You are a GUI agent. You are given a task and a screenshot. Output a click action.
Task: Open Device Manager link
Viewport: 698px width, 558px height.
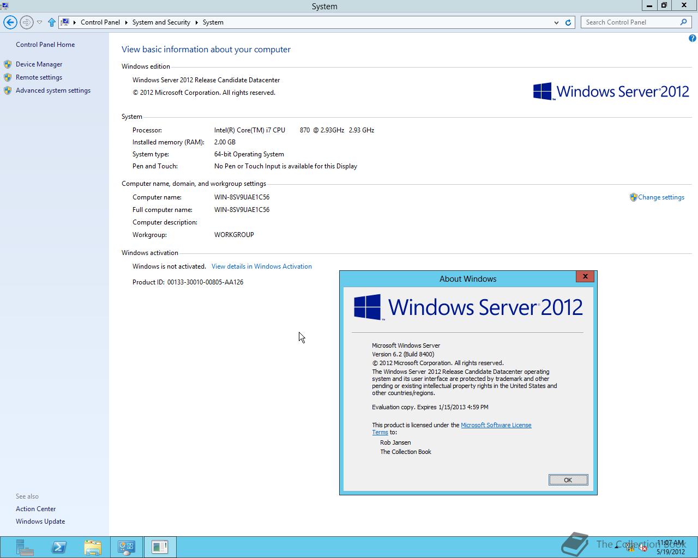coord(39,64)
